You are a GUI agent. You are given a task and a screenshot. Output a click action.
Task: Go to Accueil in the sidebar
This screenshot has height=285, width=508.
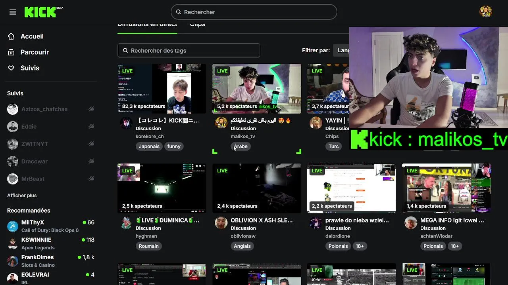[32, 36]
